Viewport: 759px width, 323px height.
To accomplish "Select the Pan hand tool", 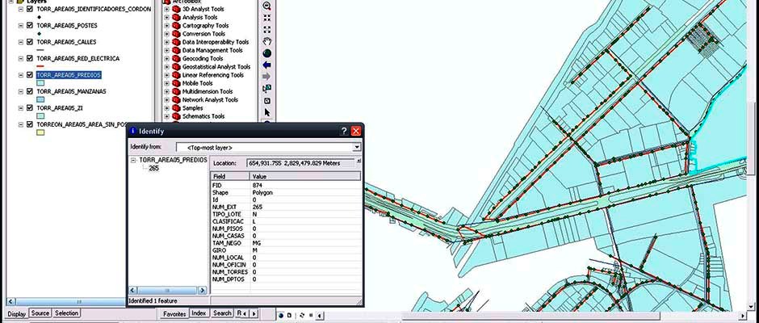I will (266, 42).
